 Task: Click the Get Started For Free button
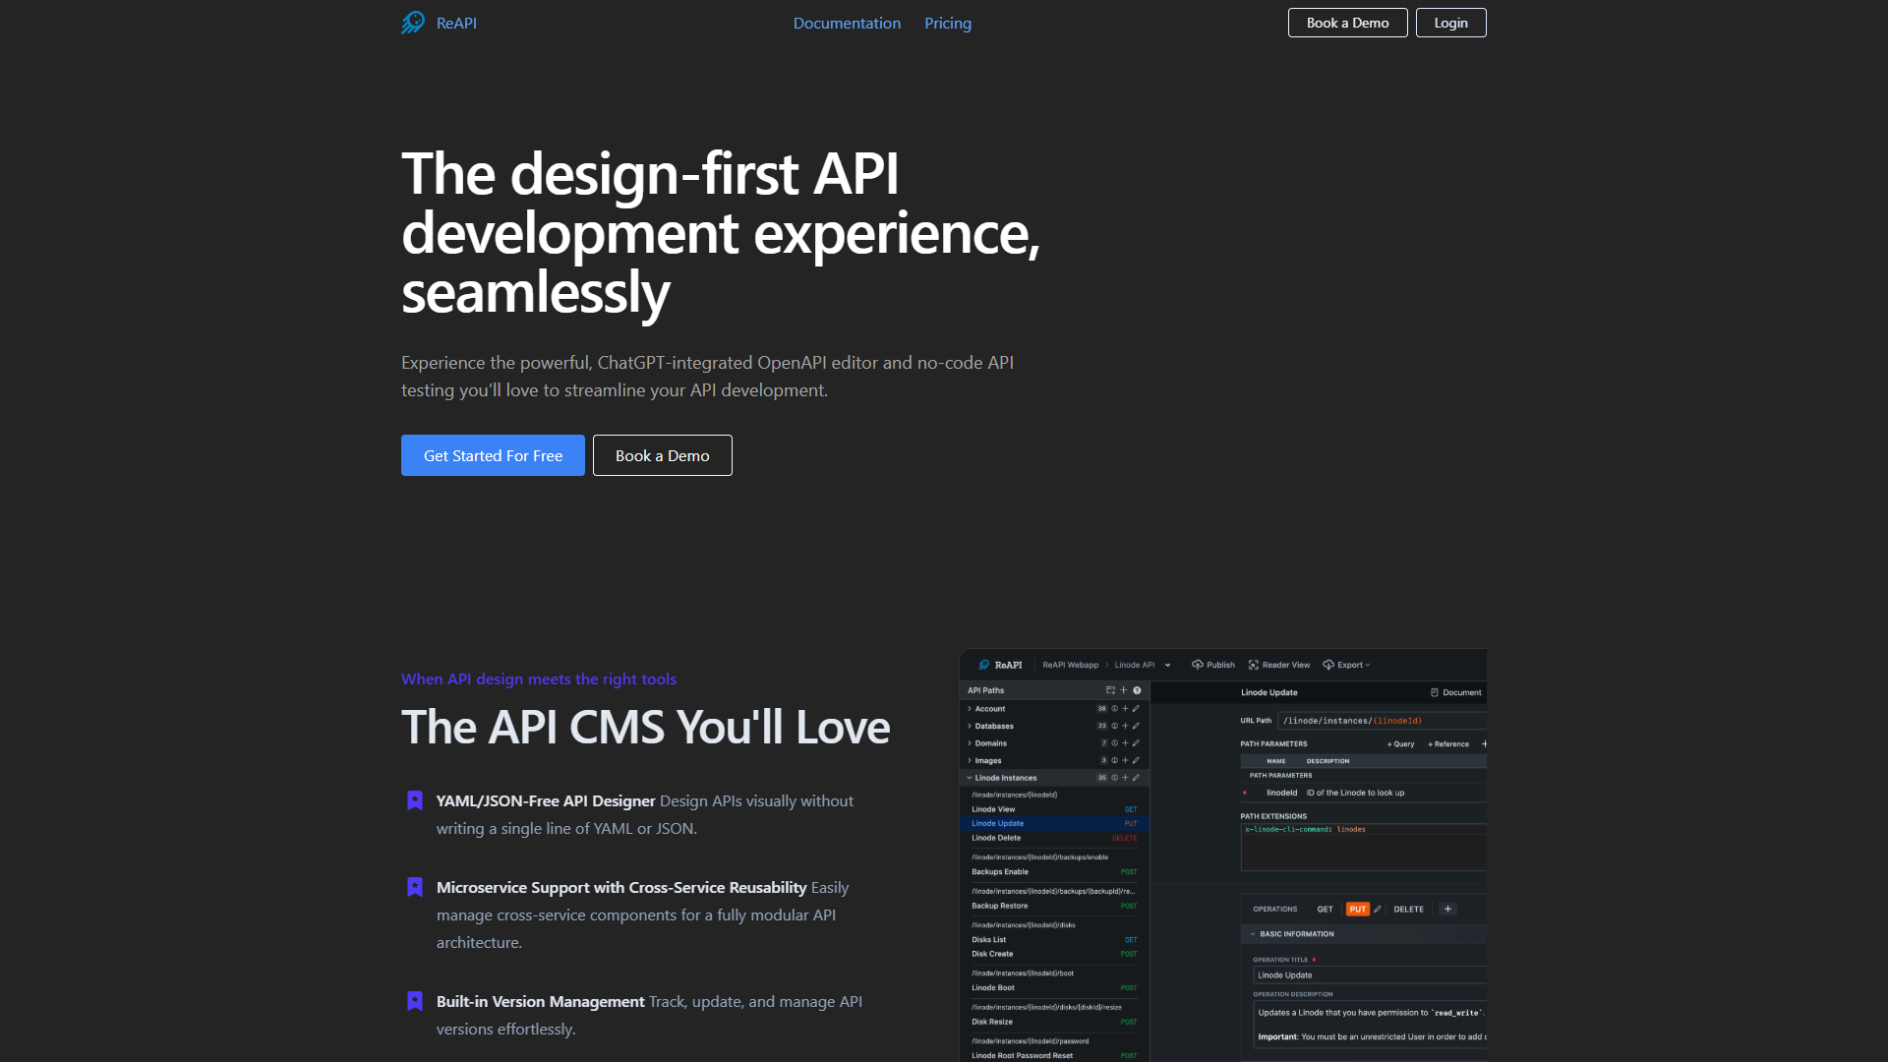pyautogui.click(x=493, y=455)
